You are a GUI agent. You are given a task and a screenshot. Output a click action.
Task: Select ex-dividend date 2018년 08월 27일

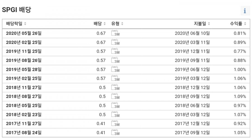point(24,96)
